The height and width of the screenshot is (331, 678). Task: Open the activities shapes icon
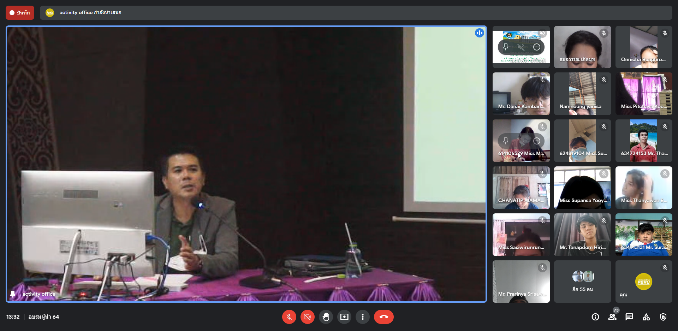coord(646,317)
